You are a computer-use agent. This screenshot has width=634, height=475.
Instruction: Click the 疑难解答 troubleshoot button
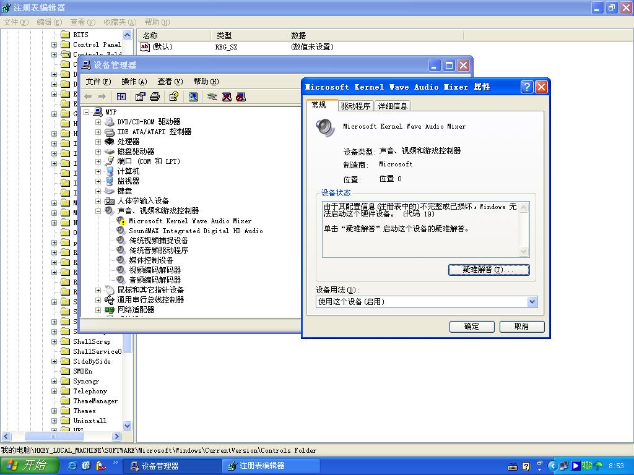[x=489, y=270]
